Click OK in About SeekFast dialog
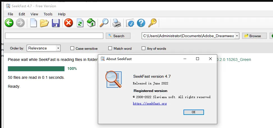 194,112
